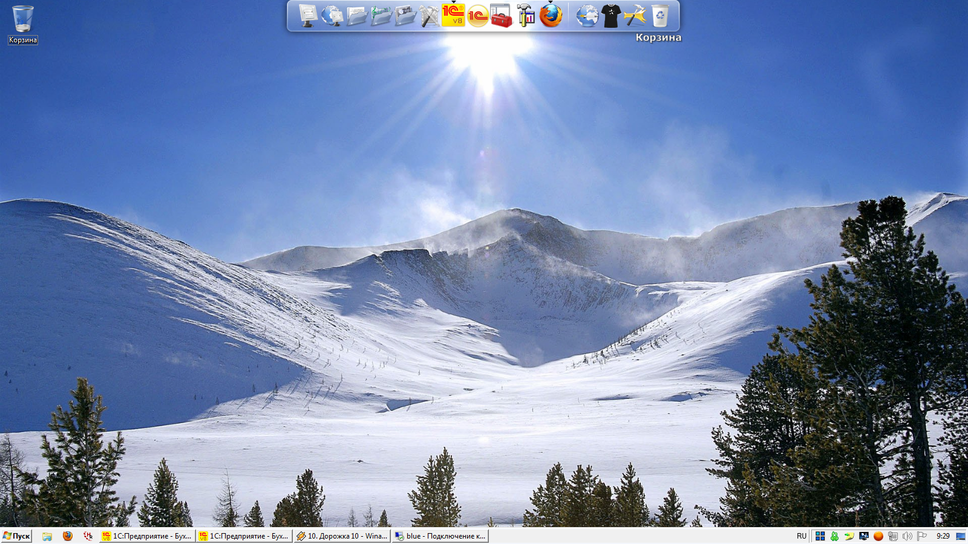Open the Корзина desktop recycle bin icon

tap(23, 24)
